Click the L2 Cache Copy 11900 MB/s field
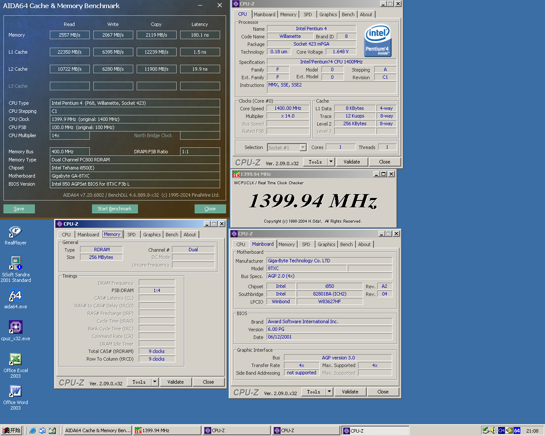This screenshot has height=436, width=545. 156,69
